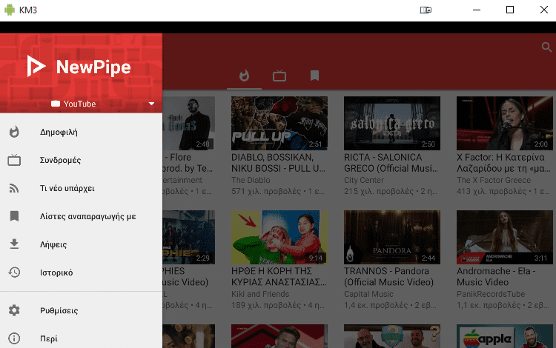Viewport: 556px width, 348px height.
Task: Click channel name The Diablo
Action: tap(251, 180)
